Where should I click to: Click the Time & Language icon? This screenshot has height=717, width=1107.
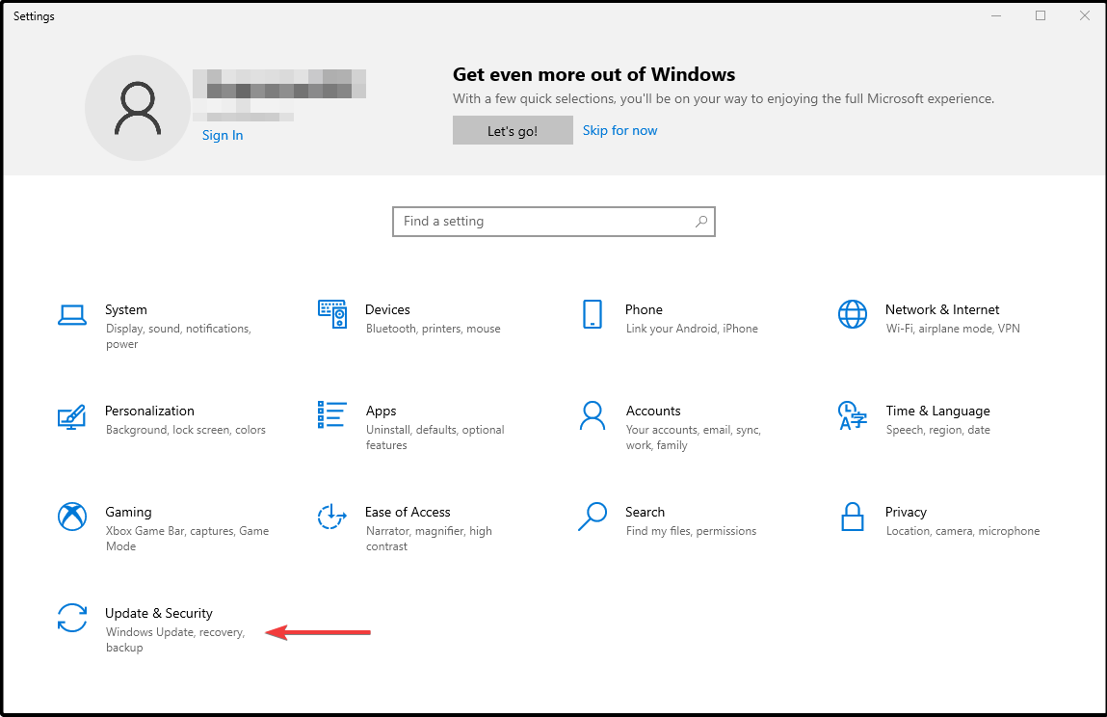(853, 415)
